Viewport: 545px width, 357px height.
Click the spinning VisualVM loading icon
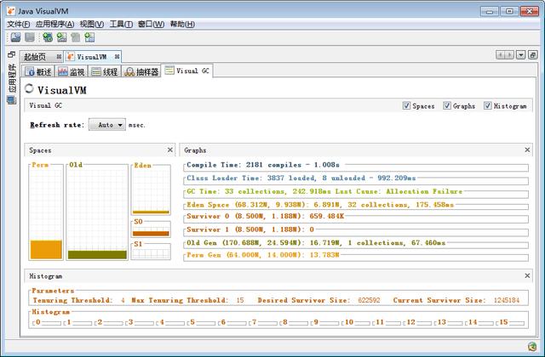click(x=29, y=88)
